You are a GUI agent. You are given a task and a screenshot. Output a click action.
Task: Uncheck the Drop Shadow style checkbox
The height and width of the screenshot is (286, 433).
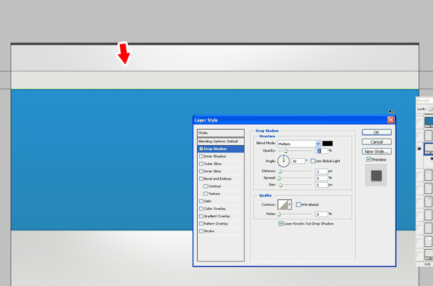(x=201, y=149)
